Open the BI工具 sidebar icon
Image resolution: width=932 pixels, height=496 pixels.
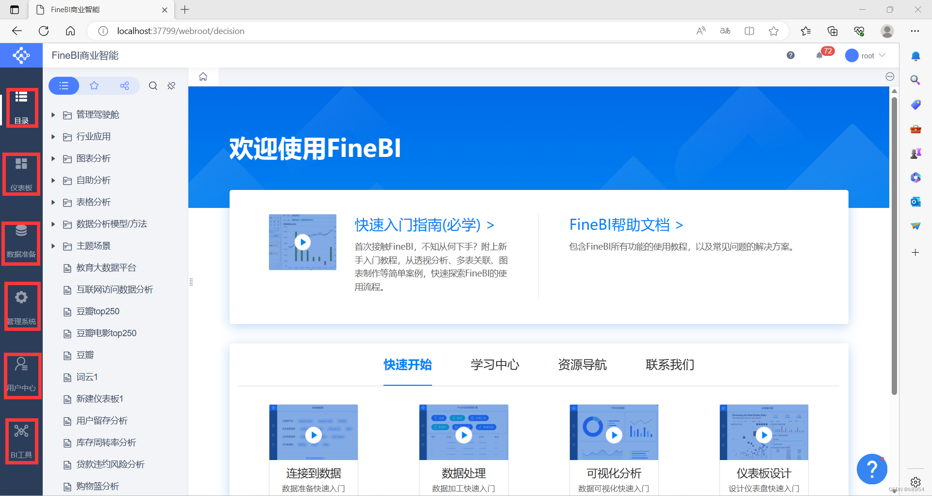click(x=21, y=441)
